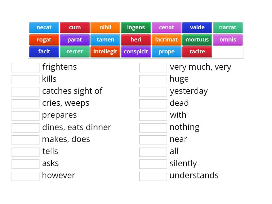272x204 pixels.
Task: Select the orange 'rogat' tile
Action: 44,39
